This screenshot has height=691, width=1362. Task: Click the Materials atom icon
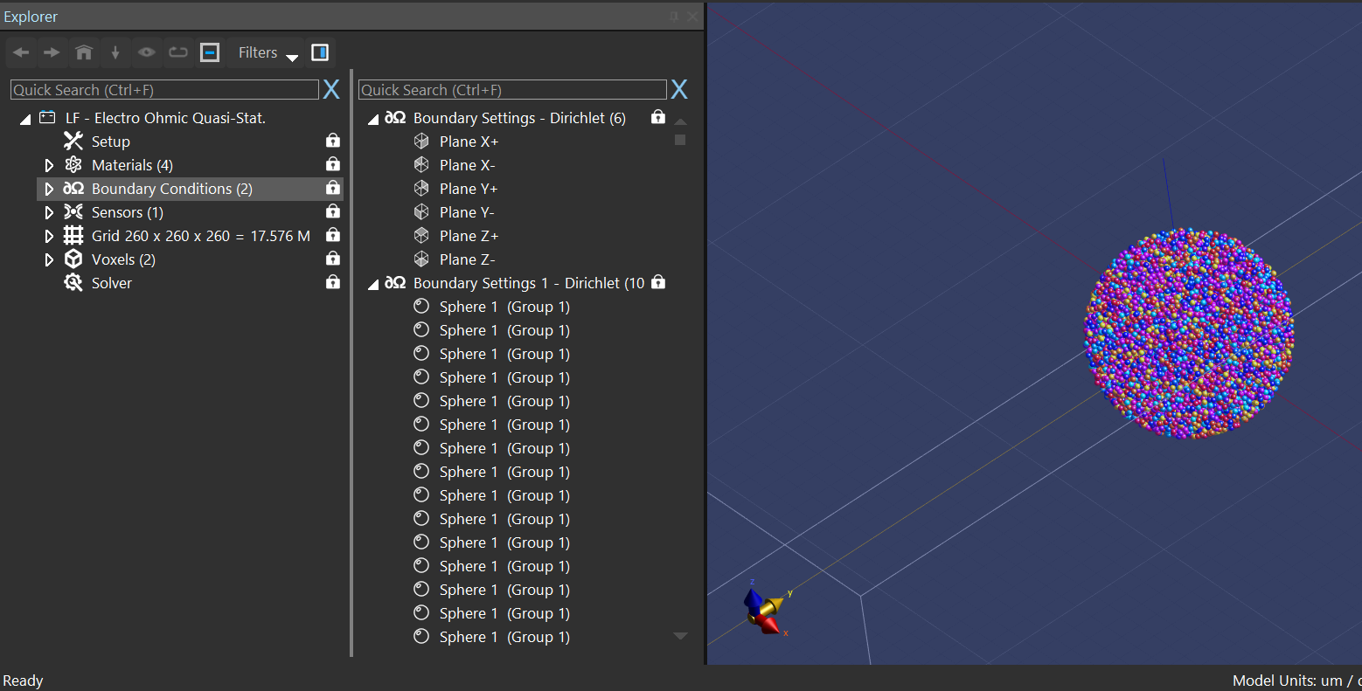(x=73, y=164)
